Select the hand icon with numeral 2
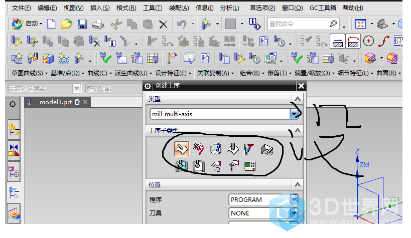Viewport: 411px width, 238px height. (216, 166)
